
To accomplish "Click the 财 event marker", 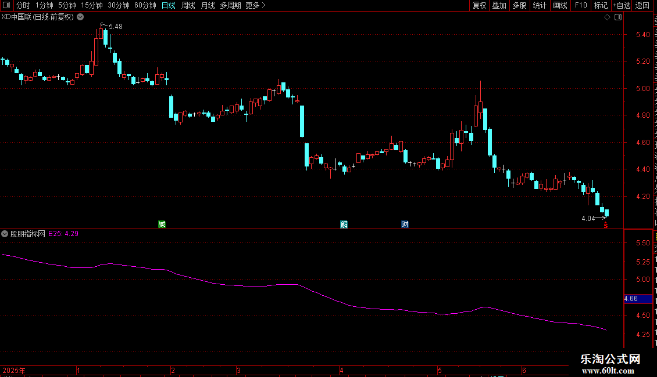I will [x=405, y=224].
